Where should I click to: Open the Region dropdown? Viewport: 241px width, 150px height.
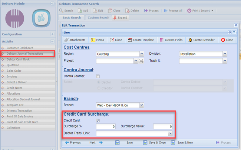[x=142, y=54]
